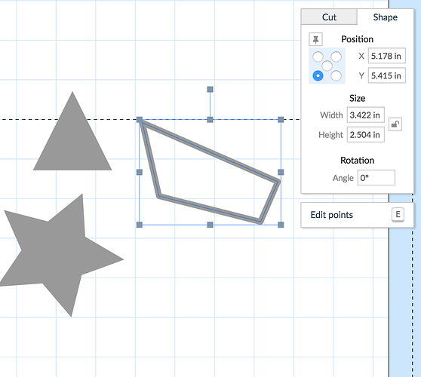Click the bottom-center selection handle
Image resolution: width=421 pixels, height=377 pixels.
point(210,225)
